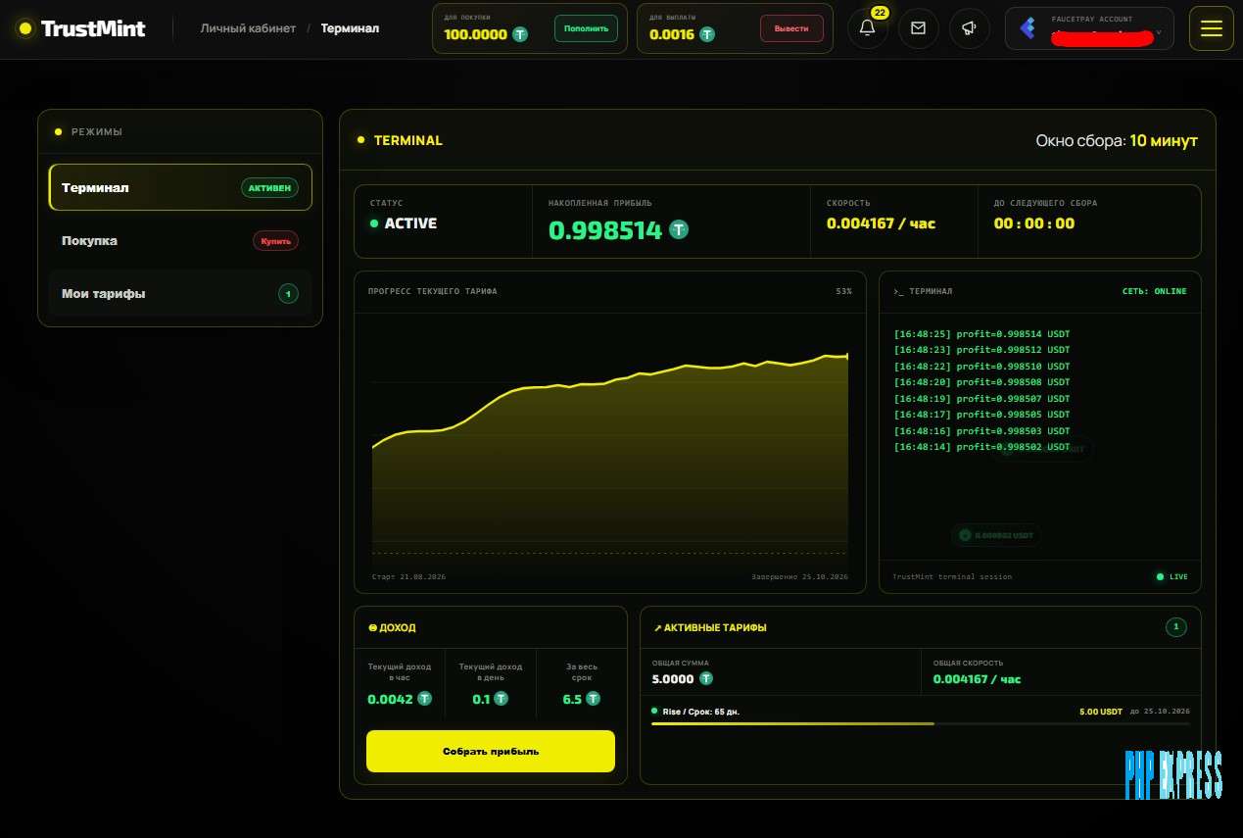Click the Терминал breadcrumb item

(350, 28)
